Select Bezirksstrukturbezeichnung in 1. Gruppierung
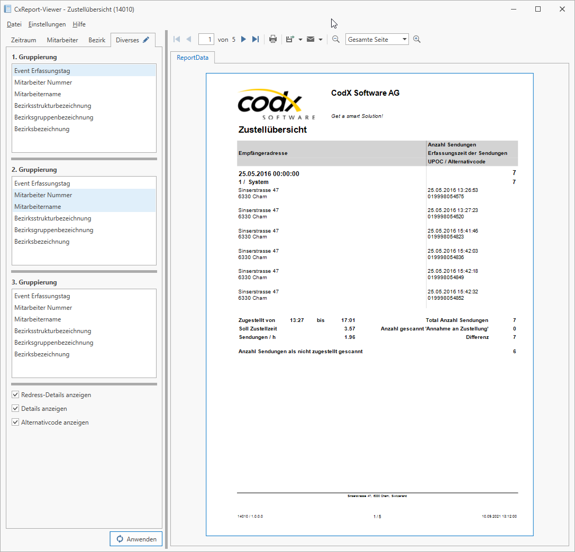The width and height of the screenshot is (575, 552). point(84,106)
